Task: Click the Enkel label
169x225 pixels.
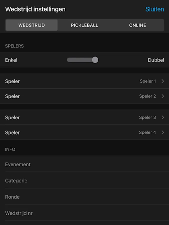Action: click(11, 60)
